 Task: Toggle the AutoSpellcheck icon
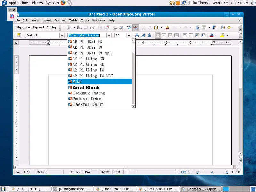135,28
